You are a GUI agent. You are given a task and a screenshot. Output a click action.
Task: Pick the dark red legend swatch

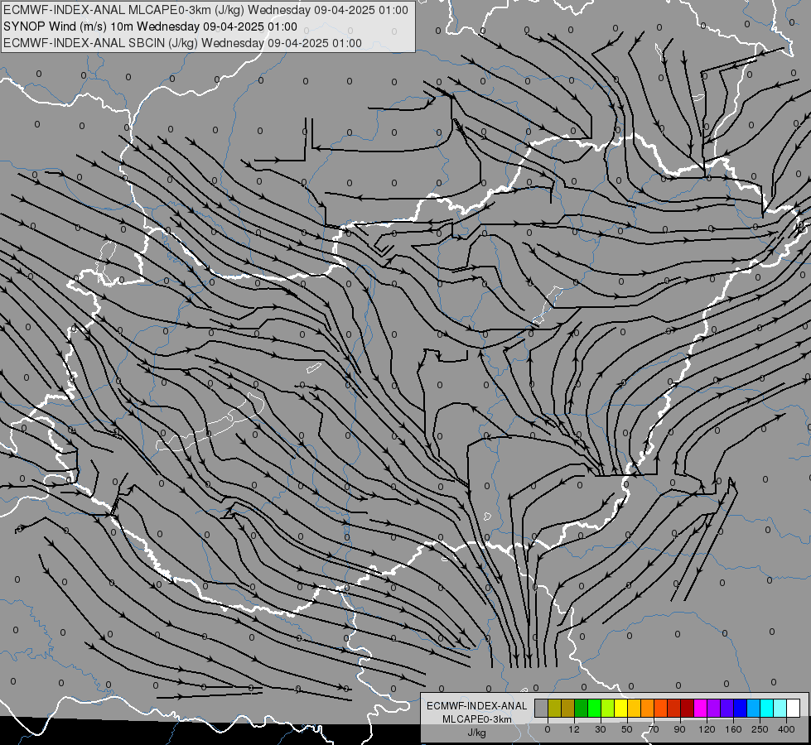[x=688, y=708]
